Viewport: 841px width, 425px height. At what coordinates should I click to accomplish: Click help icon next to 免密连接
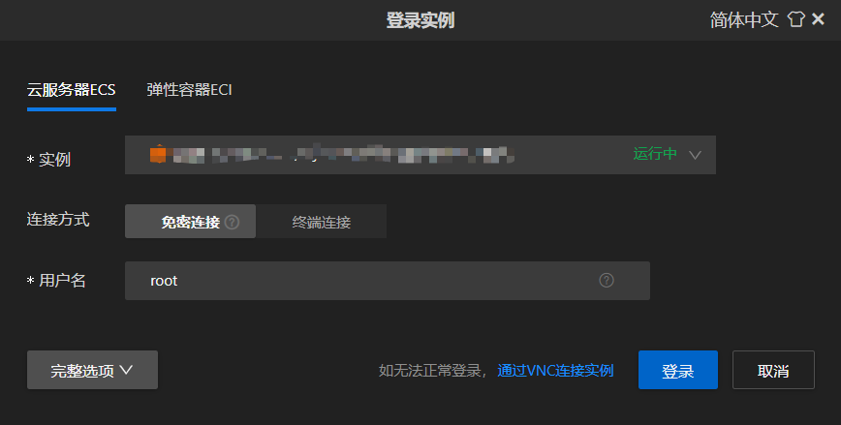pyautogui.click(x=233, y=222)
